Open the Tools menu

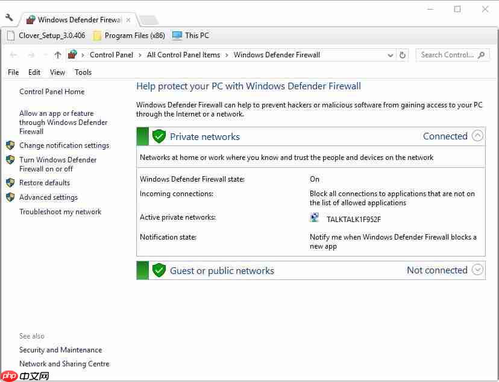point(83,72)
